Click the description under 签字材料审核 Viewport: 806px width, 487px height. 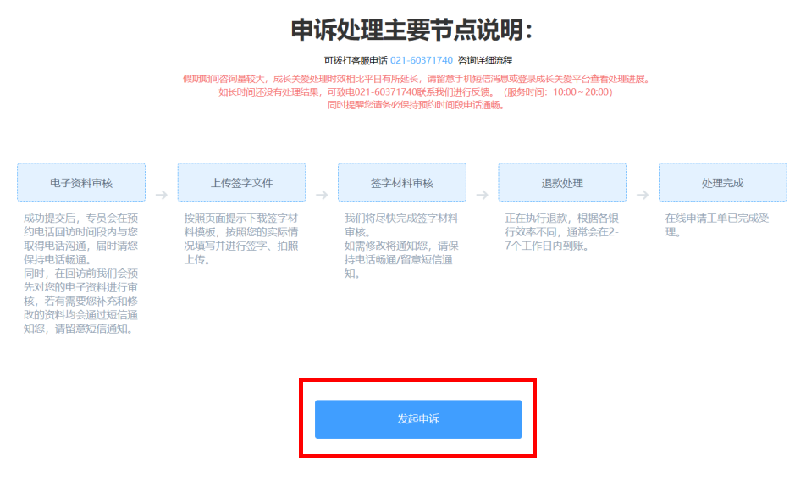click(401, 246)
